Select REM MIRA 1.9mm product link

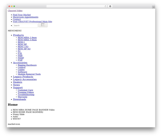coord(27,38)
